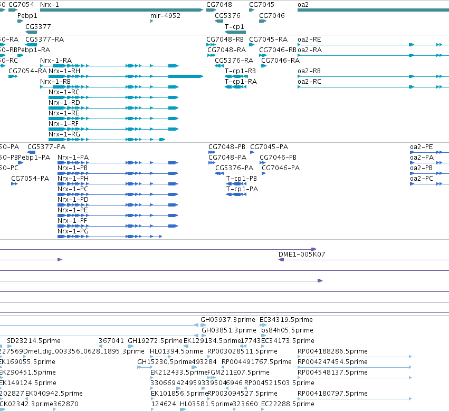Select the CG7054-RA transcript label

point(28,71)
